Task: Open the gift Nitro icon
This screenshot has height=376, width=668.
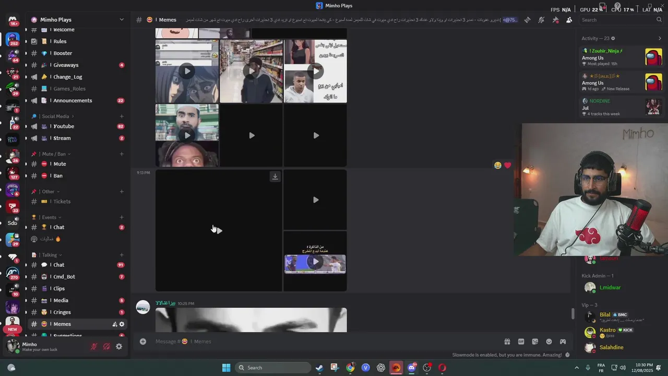Action: 507,342
